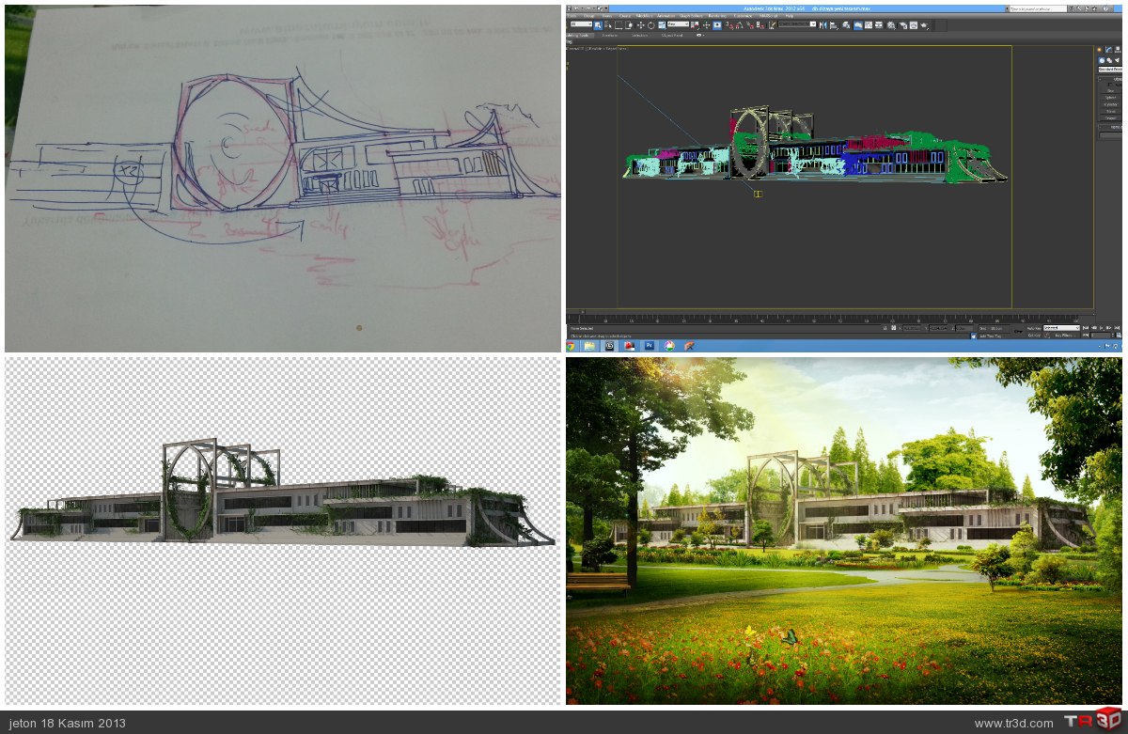1128x734 pixels.
Task: Open the Modifiers menu
Action: pos(644,16)
